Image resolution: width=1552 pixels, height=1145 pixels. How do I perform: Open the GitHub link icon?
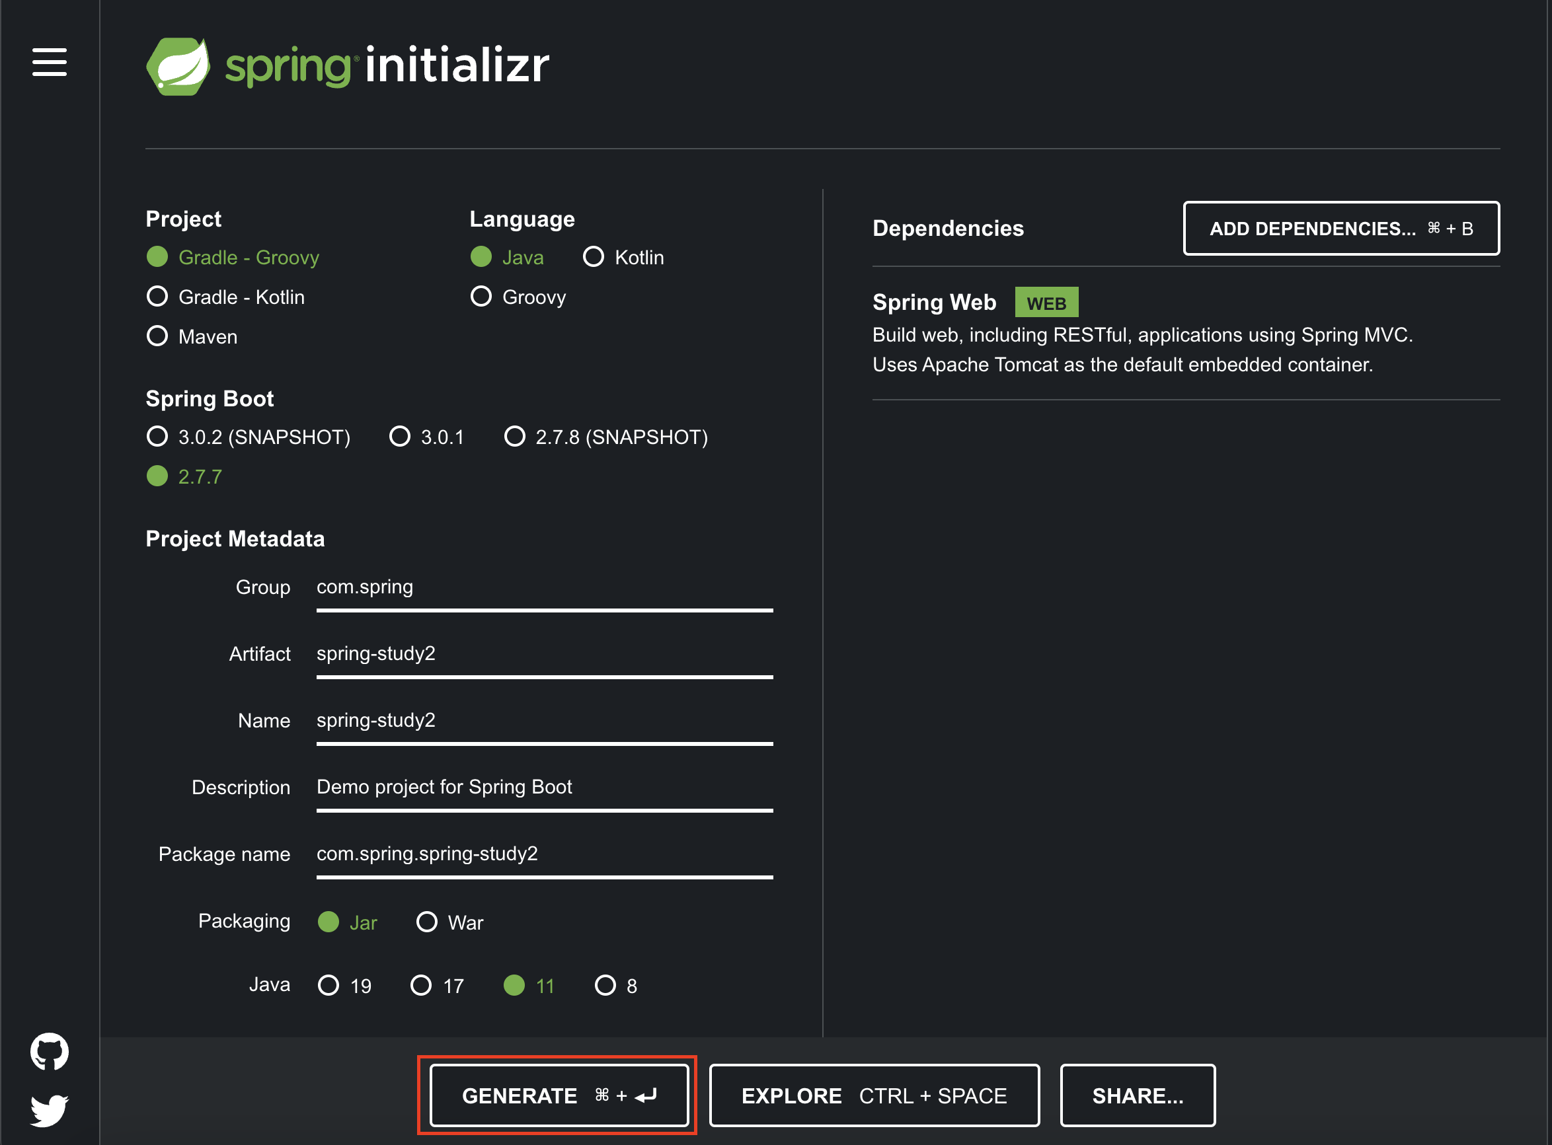[x=49, y=1051]
